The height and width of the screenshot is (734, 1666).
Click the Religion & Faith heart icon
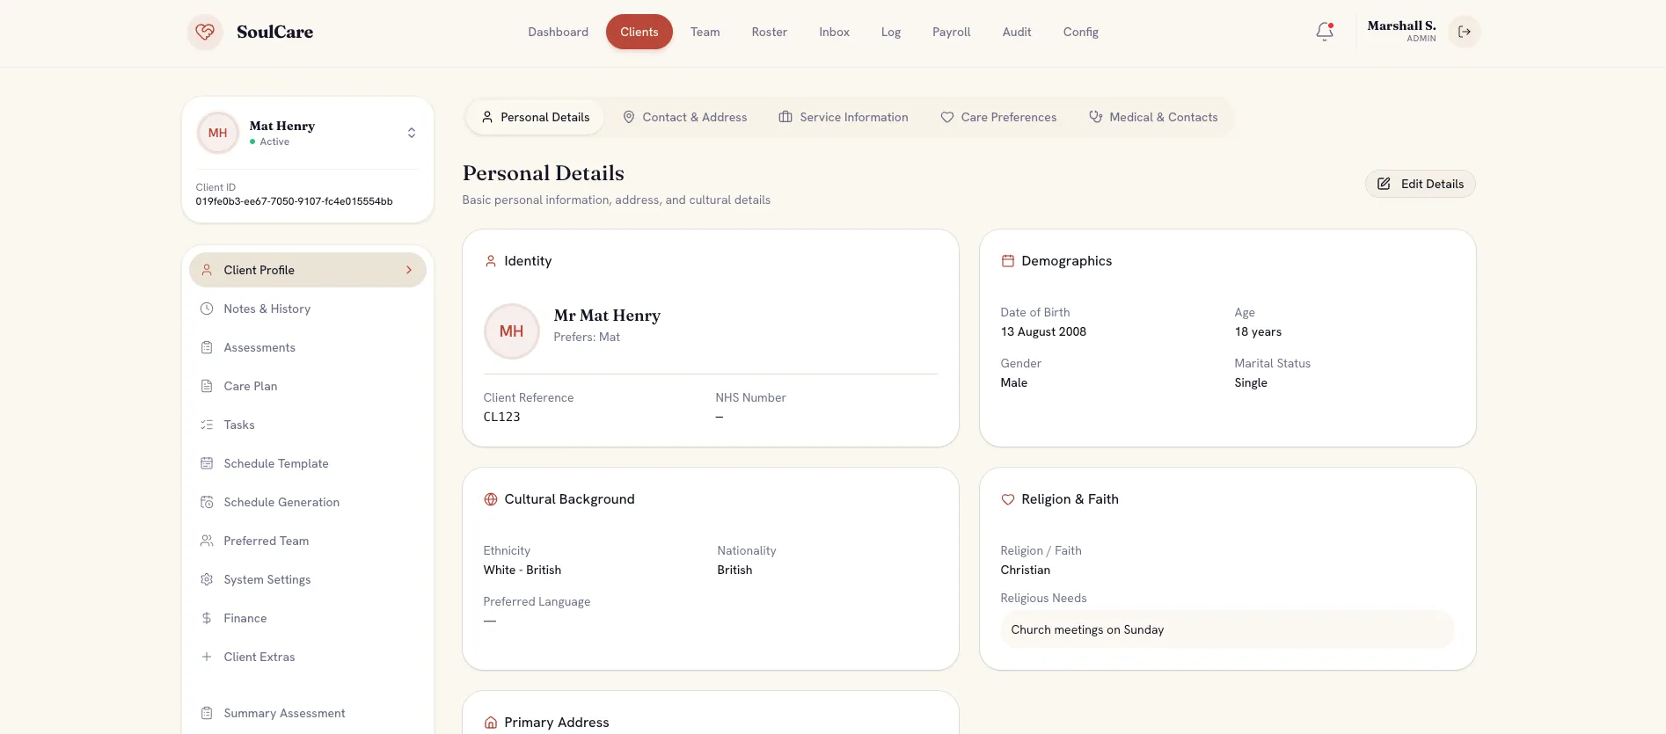[1008, 499]
